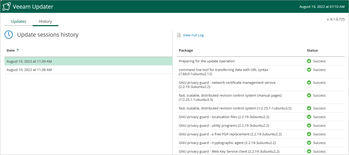Click the free PGP replacement package entry
The image size is (349, 155).
230,134
